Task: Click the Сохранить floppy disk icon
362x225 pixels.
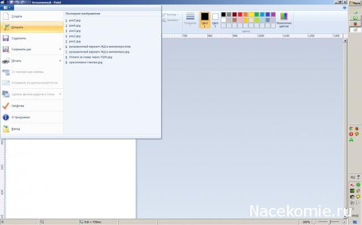Action: [6, 38]
